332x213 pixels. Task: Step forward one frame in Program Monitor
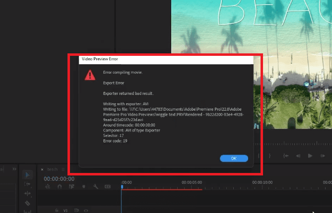323,156
